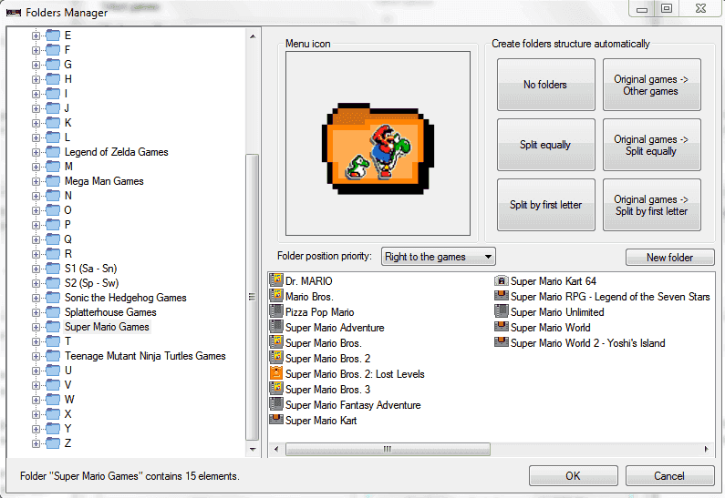Click the folder icon for Sonic the Hedgehog Games
Image resolution: width=725 pixels, height=498 pixels.
[53, 298]
